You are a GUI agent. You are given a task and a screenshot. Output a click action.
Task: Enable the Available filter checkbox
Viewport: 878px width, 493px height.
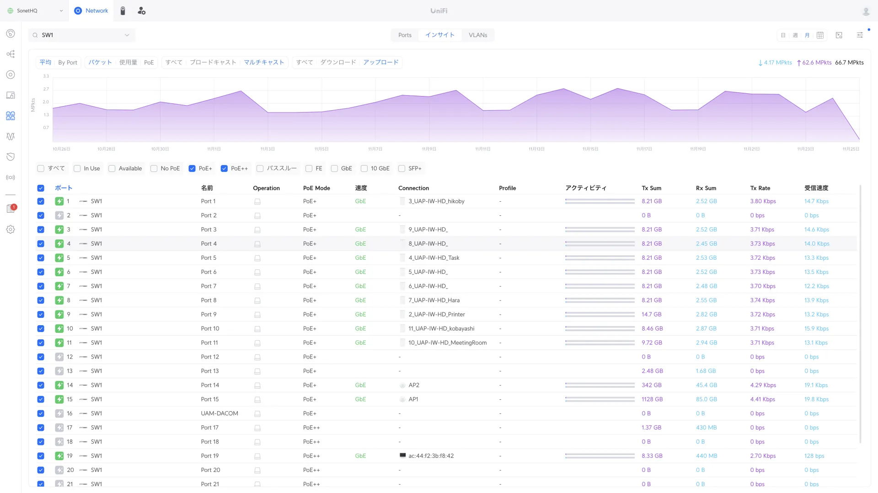[x=112, y=168]
